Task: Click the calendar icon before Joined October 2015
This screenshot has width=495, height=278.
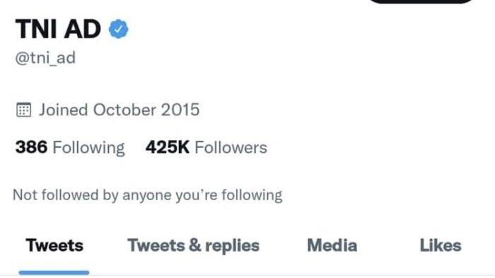Action: click(x=23, y=110)
